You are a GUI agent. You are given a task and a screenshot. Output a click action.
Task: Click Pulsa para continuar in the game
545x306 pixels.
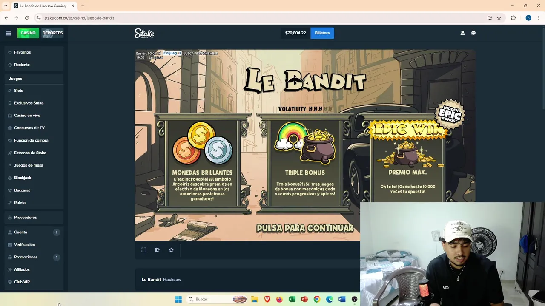(305, 228)
